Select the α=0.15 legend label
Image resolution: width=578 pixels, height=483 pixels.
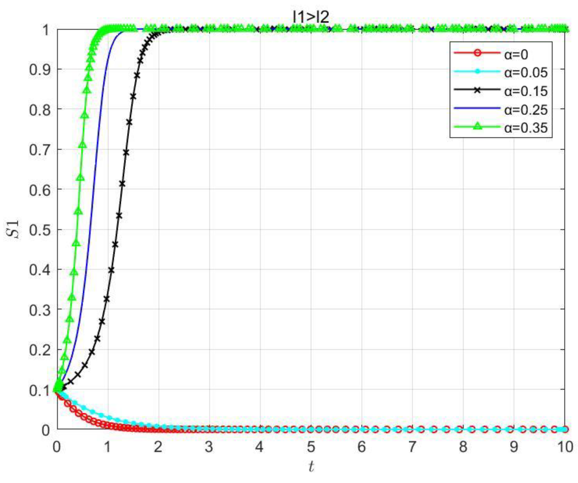pyautogui.click(x=526, y=91)
